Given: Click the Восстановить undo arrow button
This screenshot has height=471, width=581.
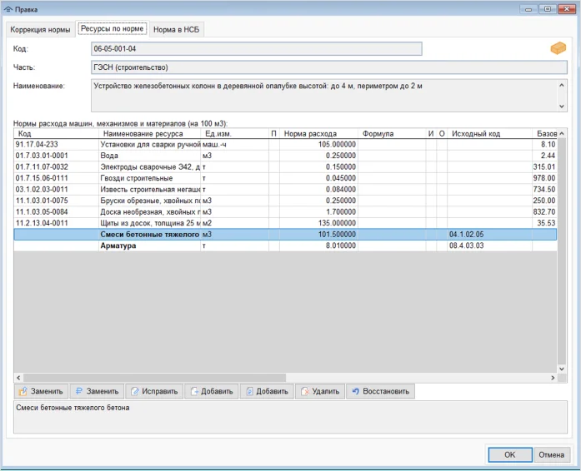Looking at the screenshot, I should 379,391.
